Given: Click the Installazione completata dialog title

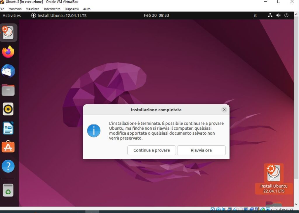Looking at the screenshot, I should [156, 110].
